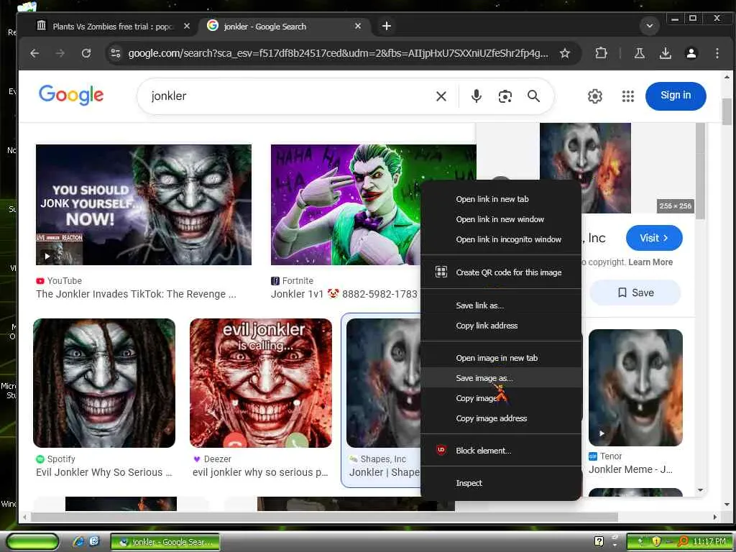Screen dimensions: 736x552
Task: Launch Internet Explorer from quick launch
Action: (79, 541)
